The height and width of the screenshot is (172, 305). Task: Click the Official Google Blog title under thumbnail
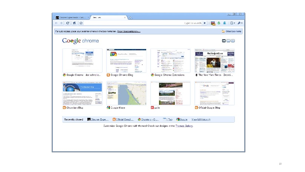tap(209, 108)
